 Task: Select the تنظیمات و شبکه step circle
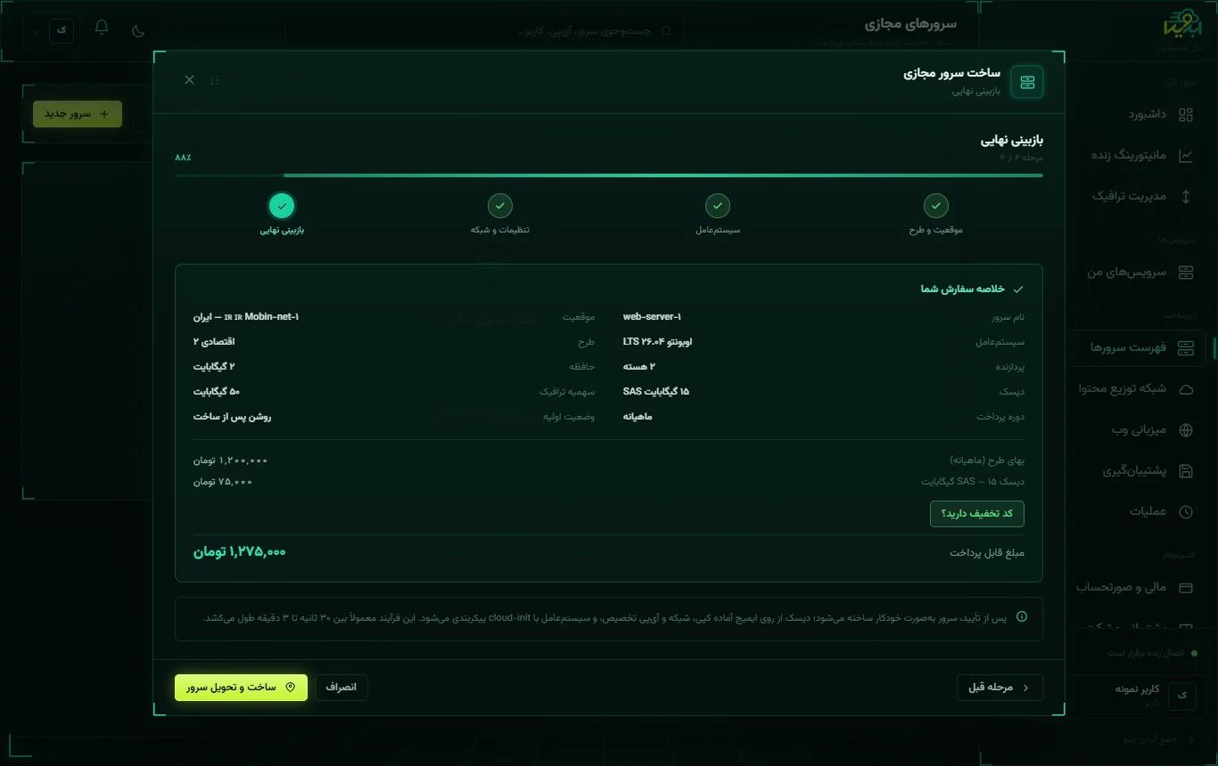coord(500,206)
